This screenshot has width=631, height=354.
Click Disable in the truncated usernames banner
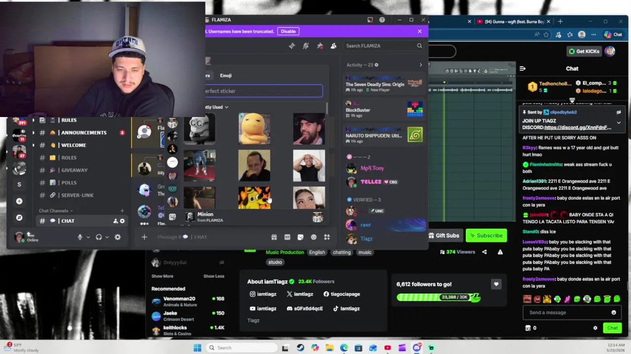(288, 31)
